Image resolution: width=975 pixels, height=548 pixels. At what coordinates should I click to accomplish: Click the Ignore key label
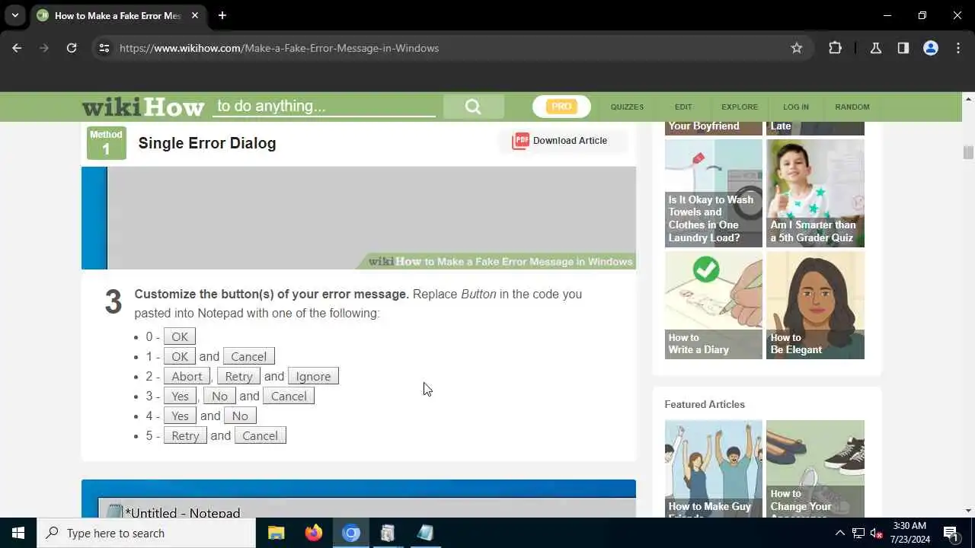pos(313,377)
